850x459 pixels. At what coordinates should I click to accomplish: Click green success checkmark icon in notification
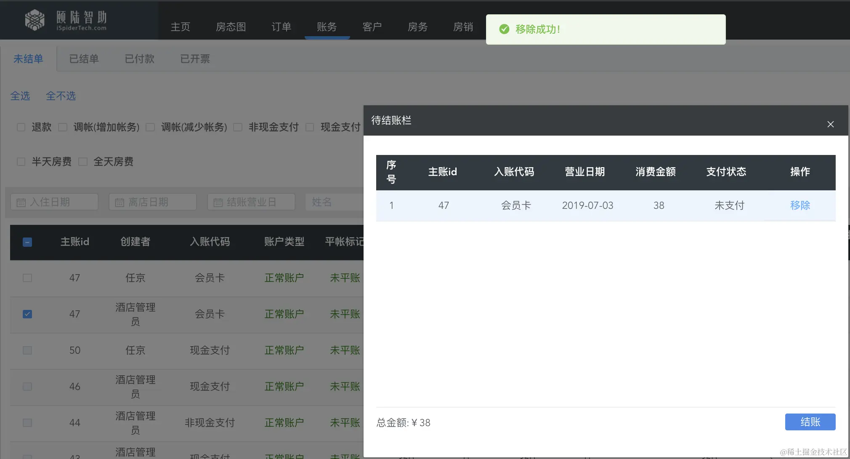coord(504,29)
